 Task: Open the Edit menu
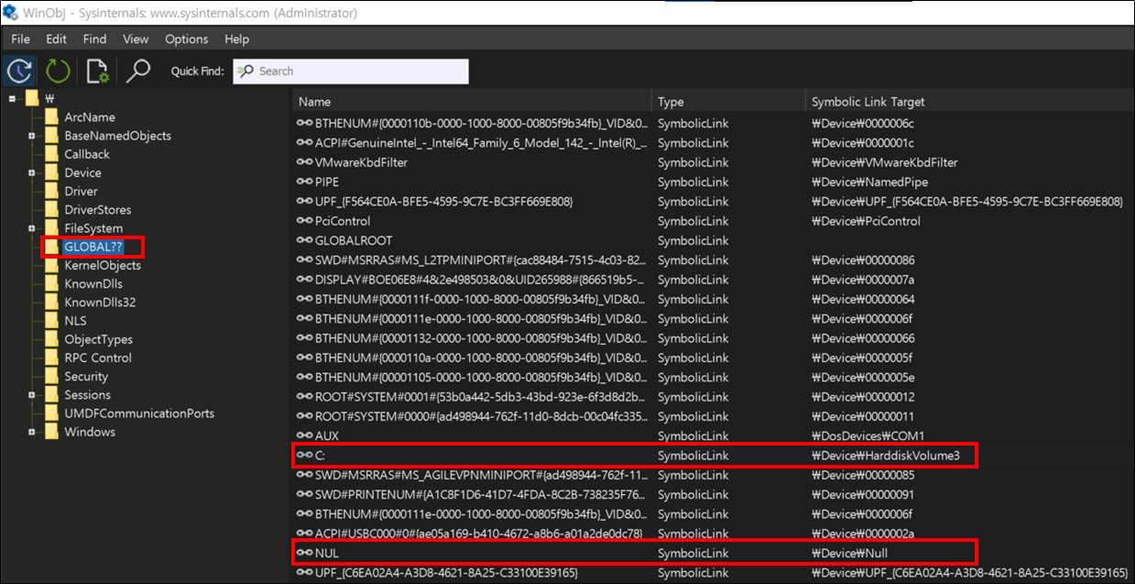point(57,39)
